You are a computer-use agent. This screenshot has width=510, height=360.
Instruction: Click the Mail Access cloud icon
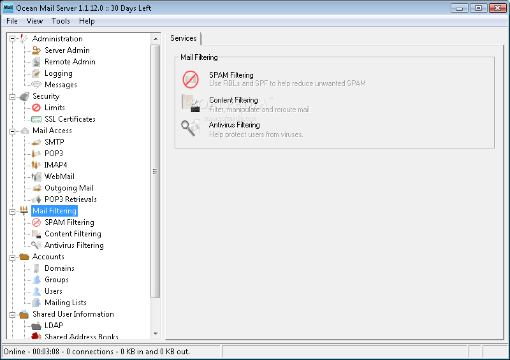(24, 131)
